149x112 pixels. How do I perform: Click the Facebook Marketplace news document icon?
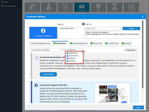37,58
